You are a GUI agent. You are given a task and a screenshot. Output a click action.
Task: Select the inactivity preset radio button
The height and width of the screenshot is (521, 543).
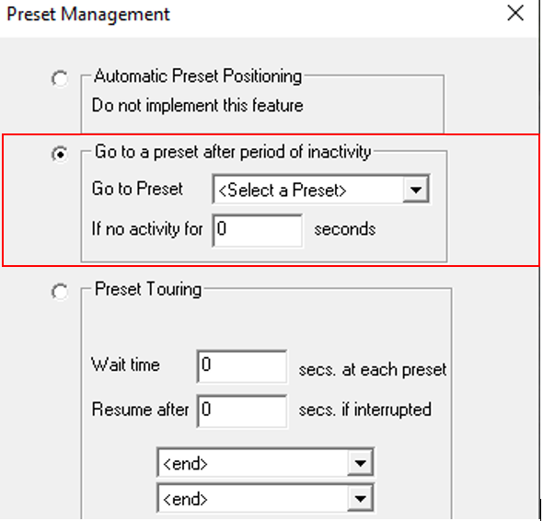60,154
